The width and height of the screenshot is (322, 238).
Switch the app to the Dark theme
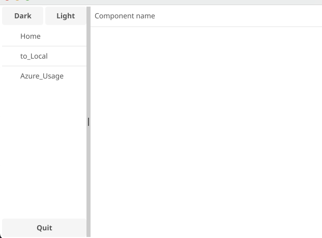click(22, 16)
